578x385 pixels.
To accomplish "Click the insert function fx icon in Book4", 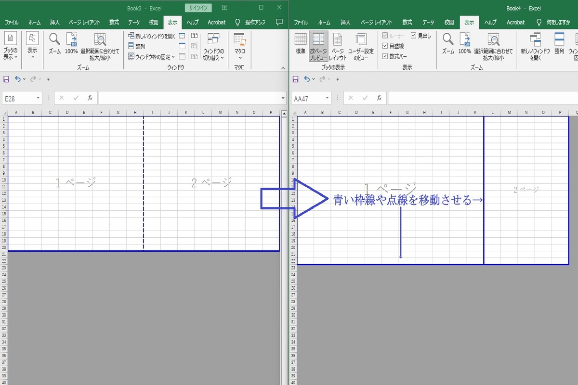I will click(379, 98).
